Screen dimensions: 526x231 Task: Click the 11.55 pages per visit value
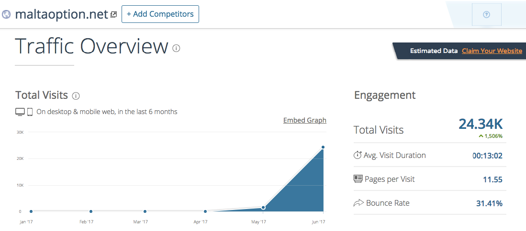click(x=493, y=179)
